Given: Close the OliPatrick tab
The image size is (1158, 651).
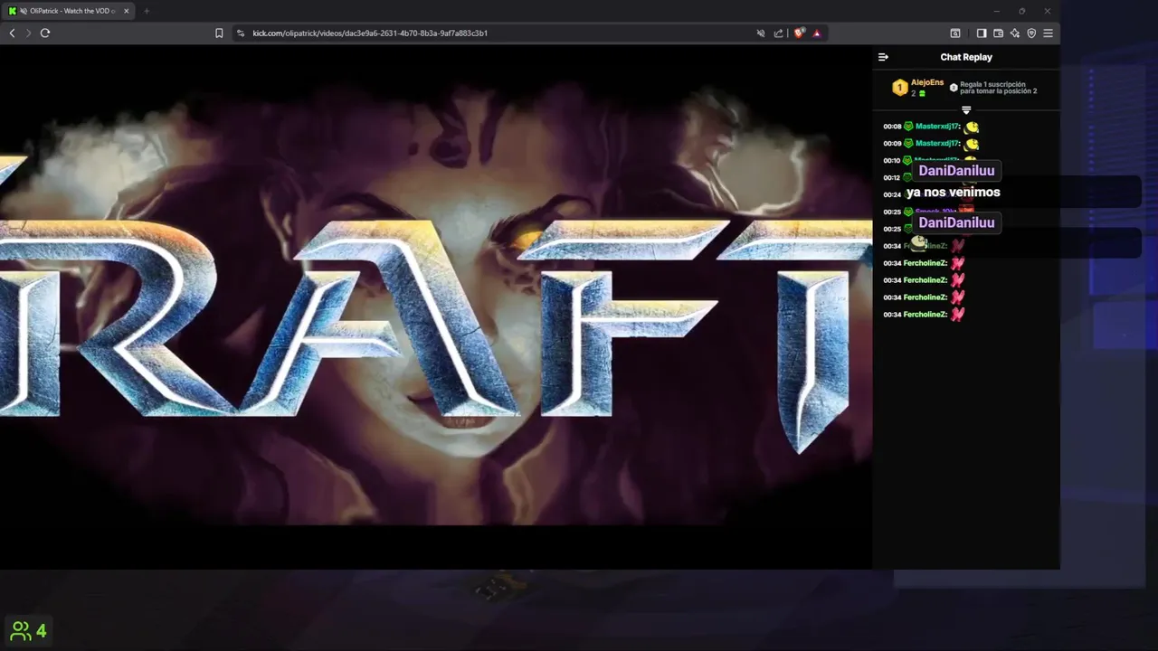Looking at the screenshot, I should [126, 11].
